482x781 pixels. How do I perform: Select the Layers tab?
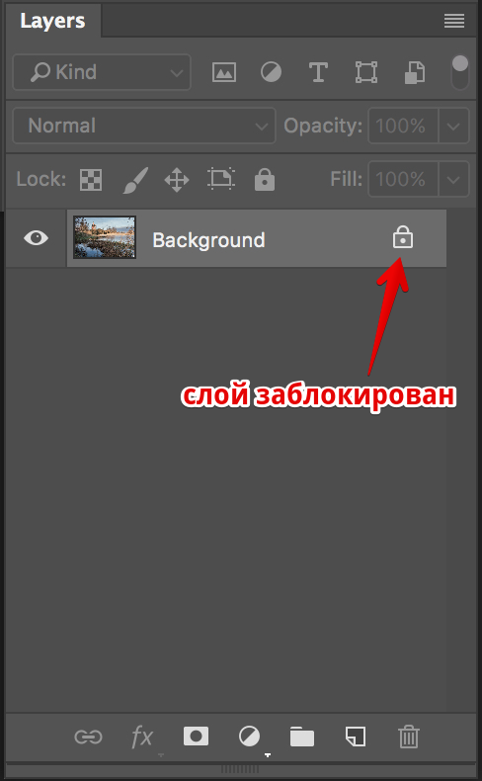click(x=52, y=21)
